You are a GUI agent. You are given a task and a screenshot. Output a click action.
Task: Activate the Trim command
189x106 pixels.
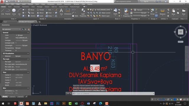coord(48,10)
